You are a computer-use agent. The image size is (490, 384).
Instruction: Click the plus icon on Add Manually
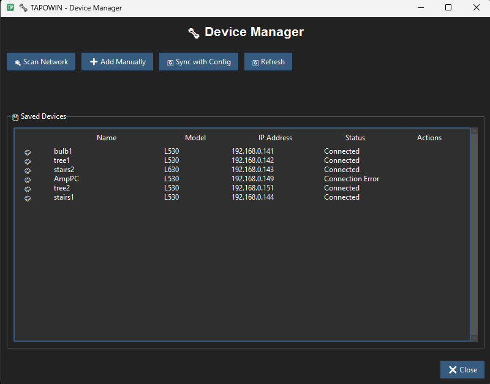(x=94, y=61)
